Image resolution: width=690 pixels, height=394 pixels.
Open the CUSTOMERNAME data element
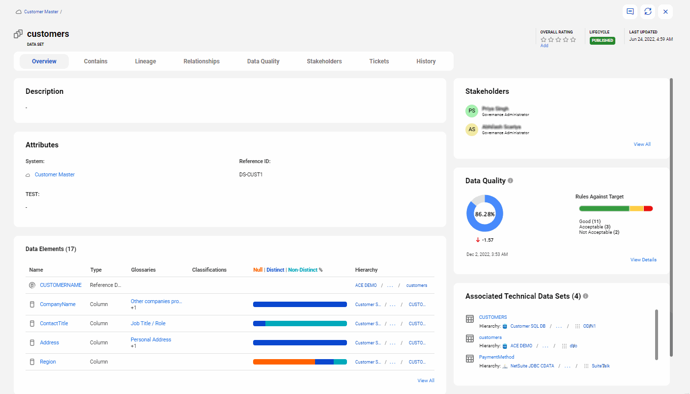tap(60, 285)
